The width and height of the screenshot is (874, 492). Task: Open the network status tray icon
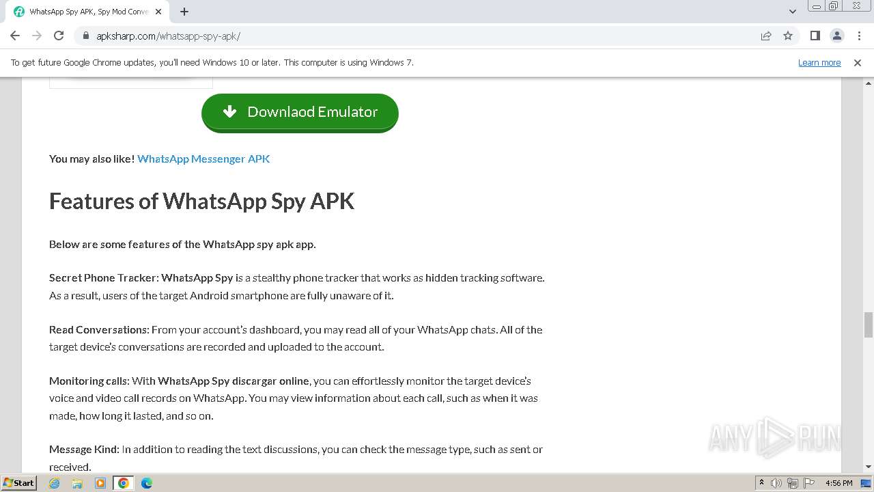792,483
